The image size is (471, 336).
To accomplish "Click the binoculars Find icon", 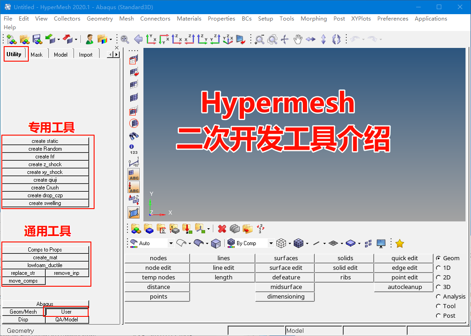I will (134, 136).
